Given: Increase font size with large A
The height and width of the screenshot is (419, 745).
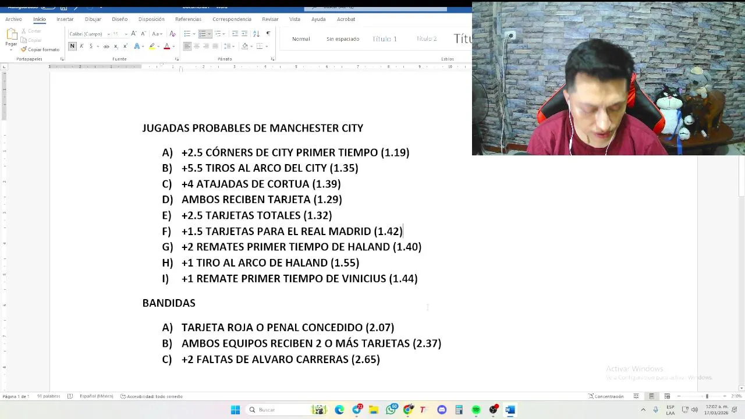Looking at the screenshot, I should pyautogui.click(x=134, y=33).
